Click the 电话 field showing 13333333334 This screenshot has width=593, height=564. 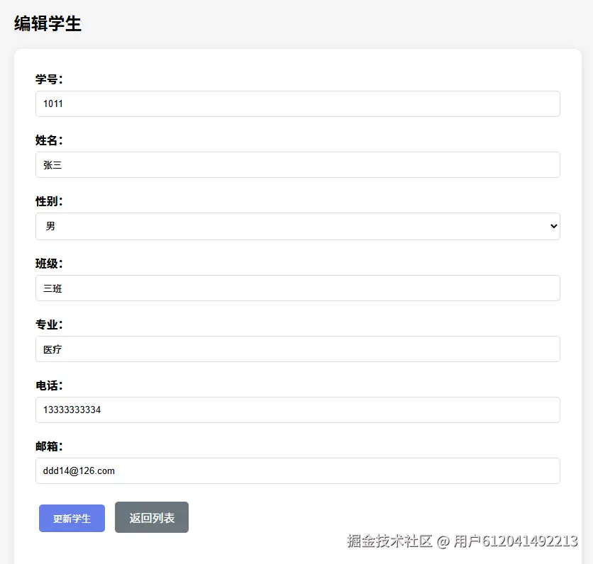(296, 410)
